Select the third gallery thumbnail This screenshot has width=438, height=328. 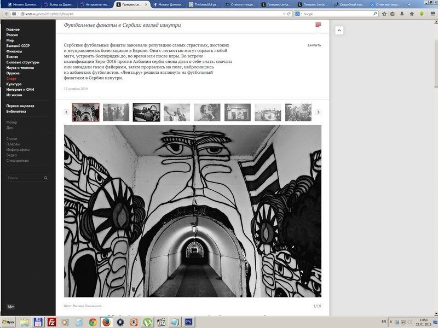click(x=146, y=112)
